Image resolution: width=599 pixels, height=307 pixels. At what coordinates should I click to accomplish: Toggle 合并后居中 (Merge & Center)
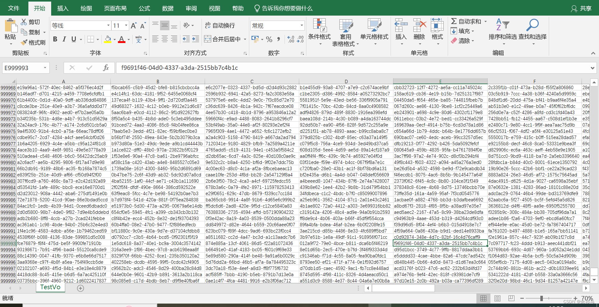pos(222,39)
